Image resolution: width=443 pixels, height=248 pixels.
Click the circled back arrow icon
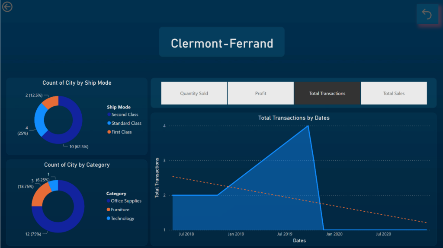coord(7,7)
